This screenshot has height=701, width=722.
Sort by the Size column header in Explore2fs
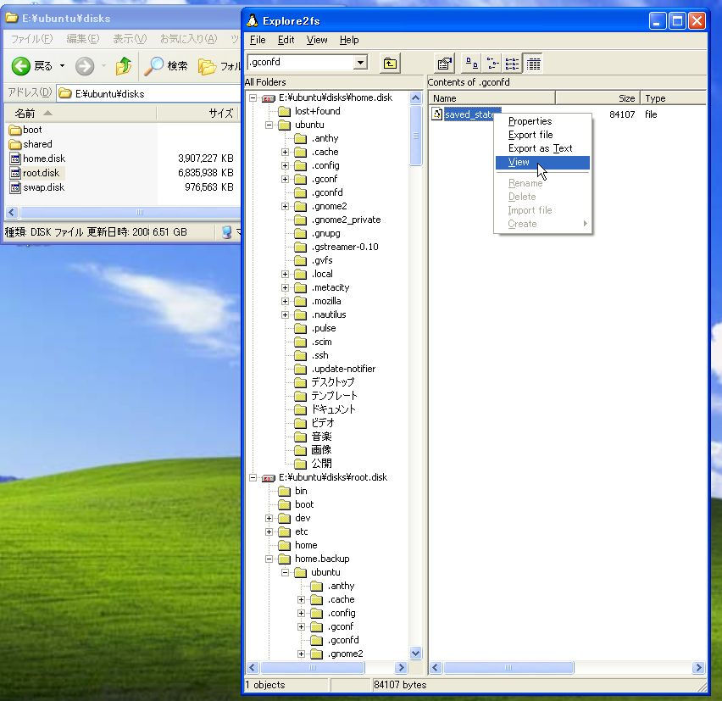point(597,98)
